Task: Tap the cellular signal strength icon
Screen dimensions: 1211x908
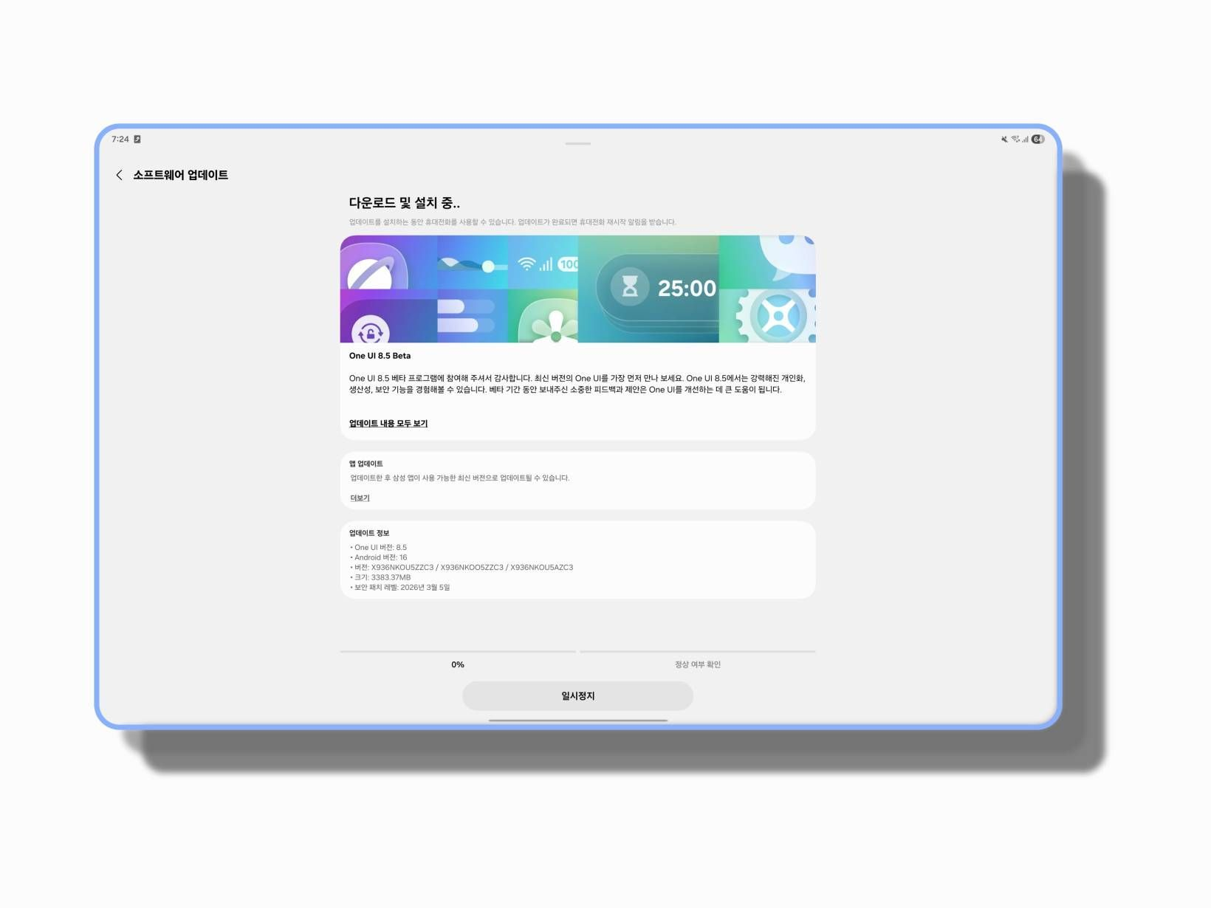Action: [1025, 139]
